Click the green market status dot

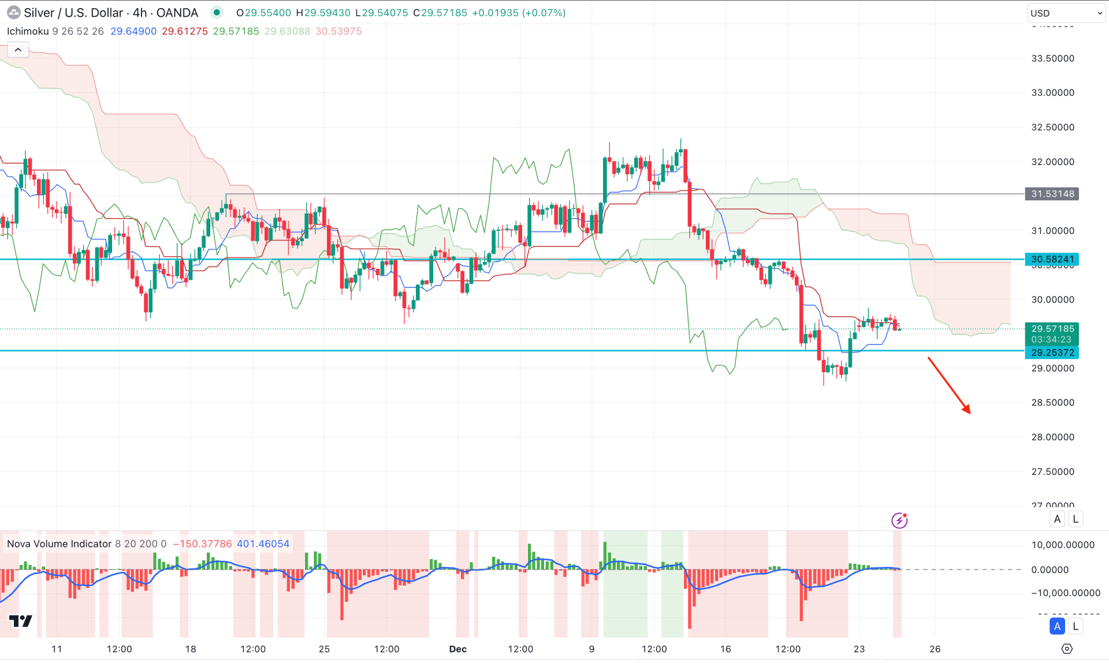(x=217, y=12)
